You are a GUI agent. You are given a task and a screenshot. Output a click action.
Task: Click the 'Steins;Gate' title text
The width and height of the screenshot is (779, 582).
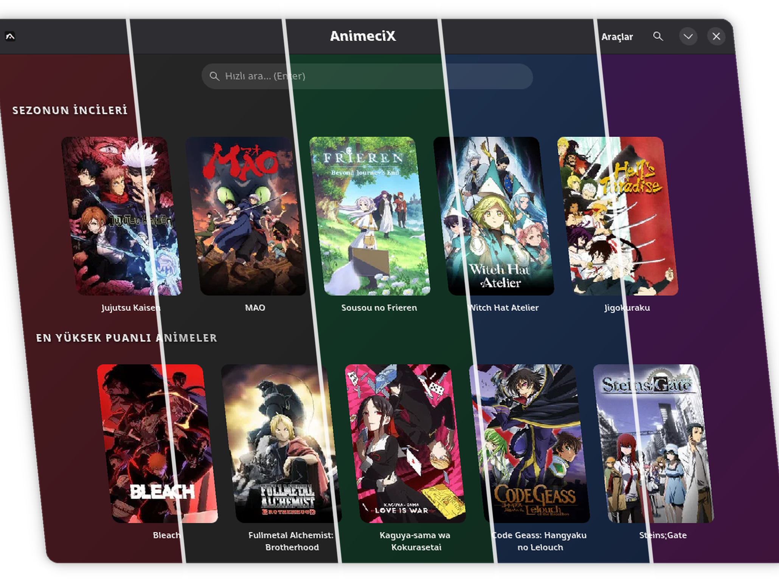coord(663,535)
